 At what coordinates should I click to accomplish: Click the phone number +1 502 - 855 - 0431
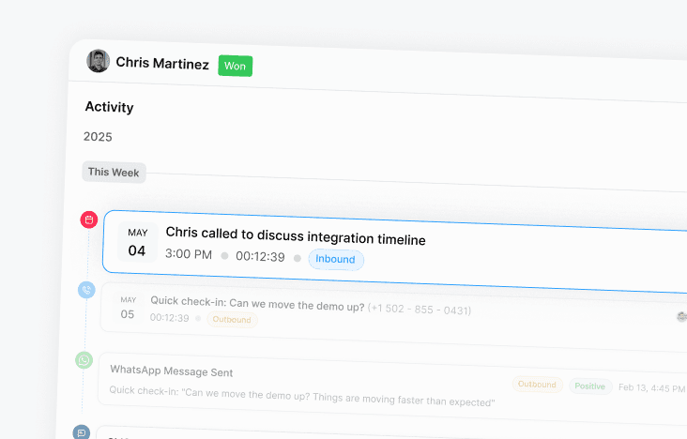(420, 310)
